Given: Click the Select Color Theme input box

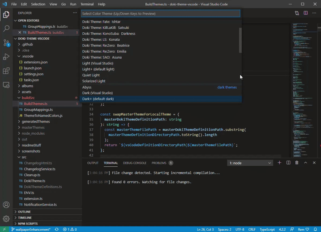Looking at the screenshot, I should 160,13.
